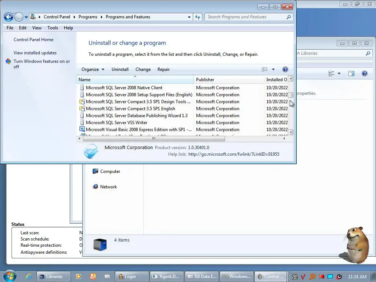Open the go.microsoft.com help link
This screenshot has width=376, height=282.
[234, 154]
